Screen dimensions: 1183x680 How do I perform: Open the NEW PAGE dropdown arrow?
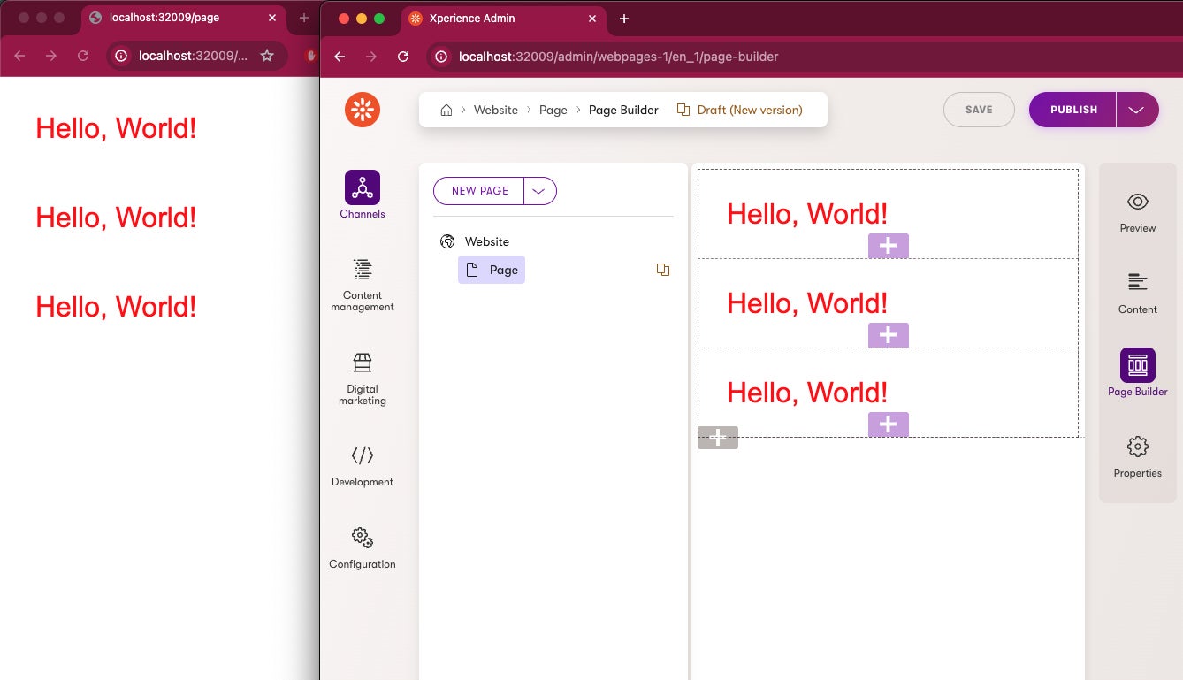pyautogui.click(x=539, y=190)
